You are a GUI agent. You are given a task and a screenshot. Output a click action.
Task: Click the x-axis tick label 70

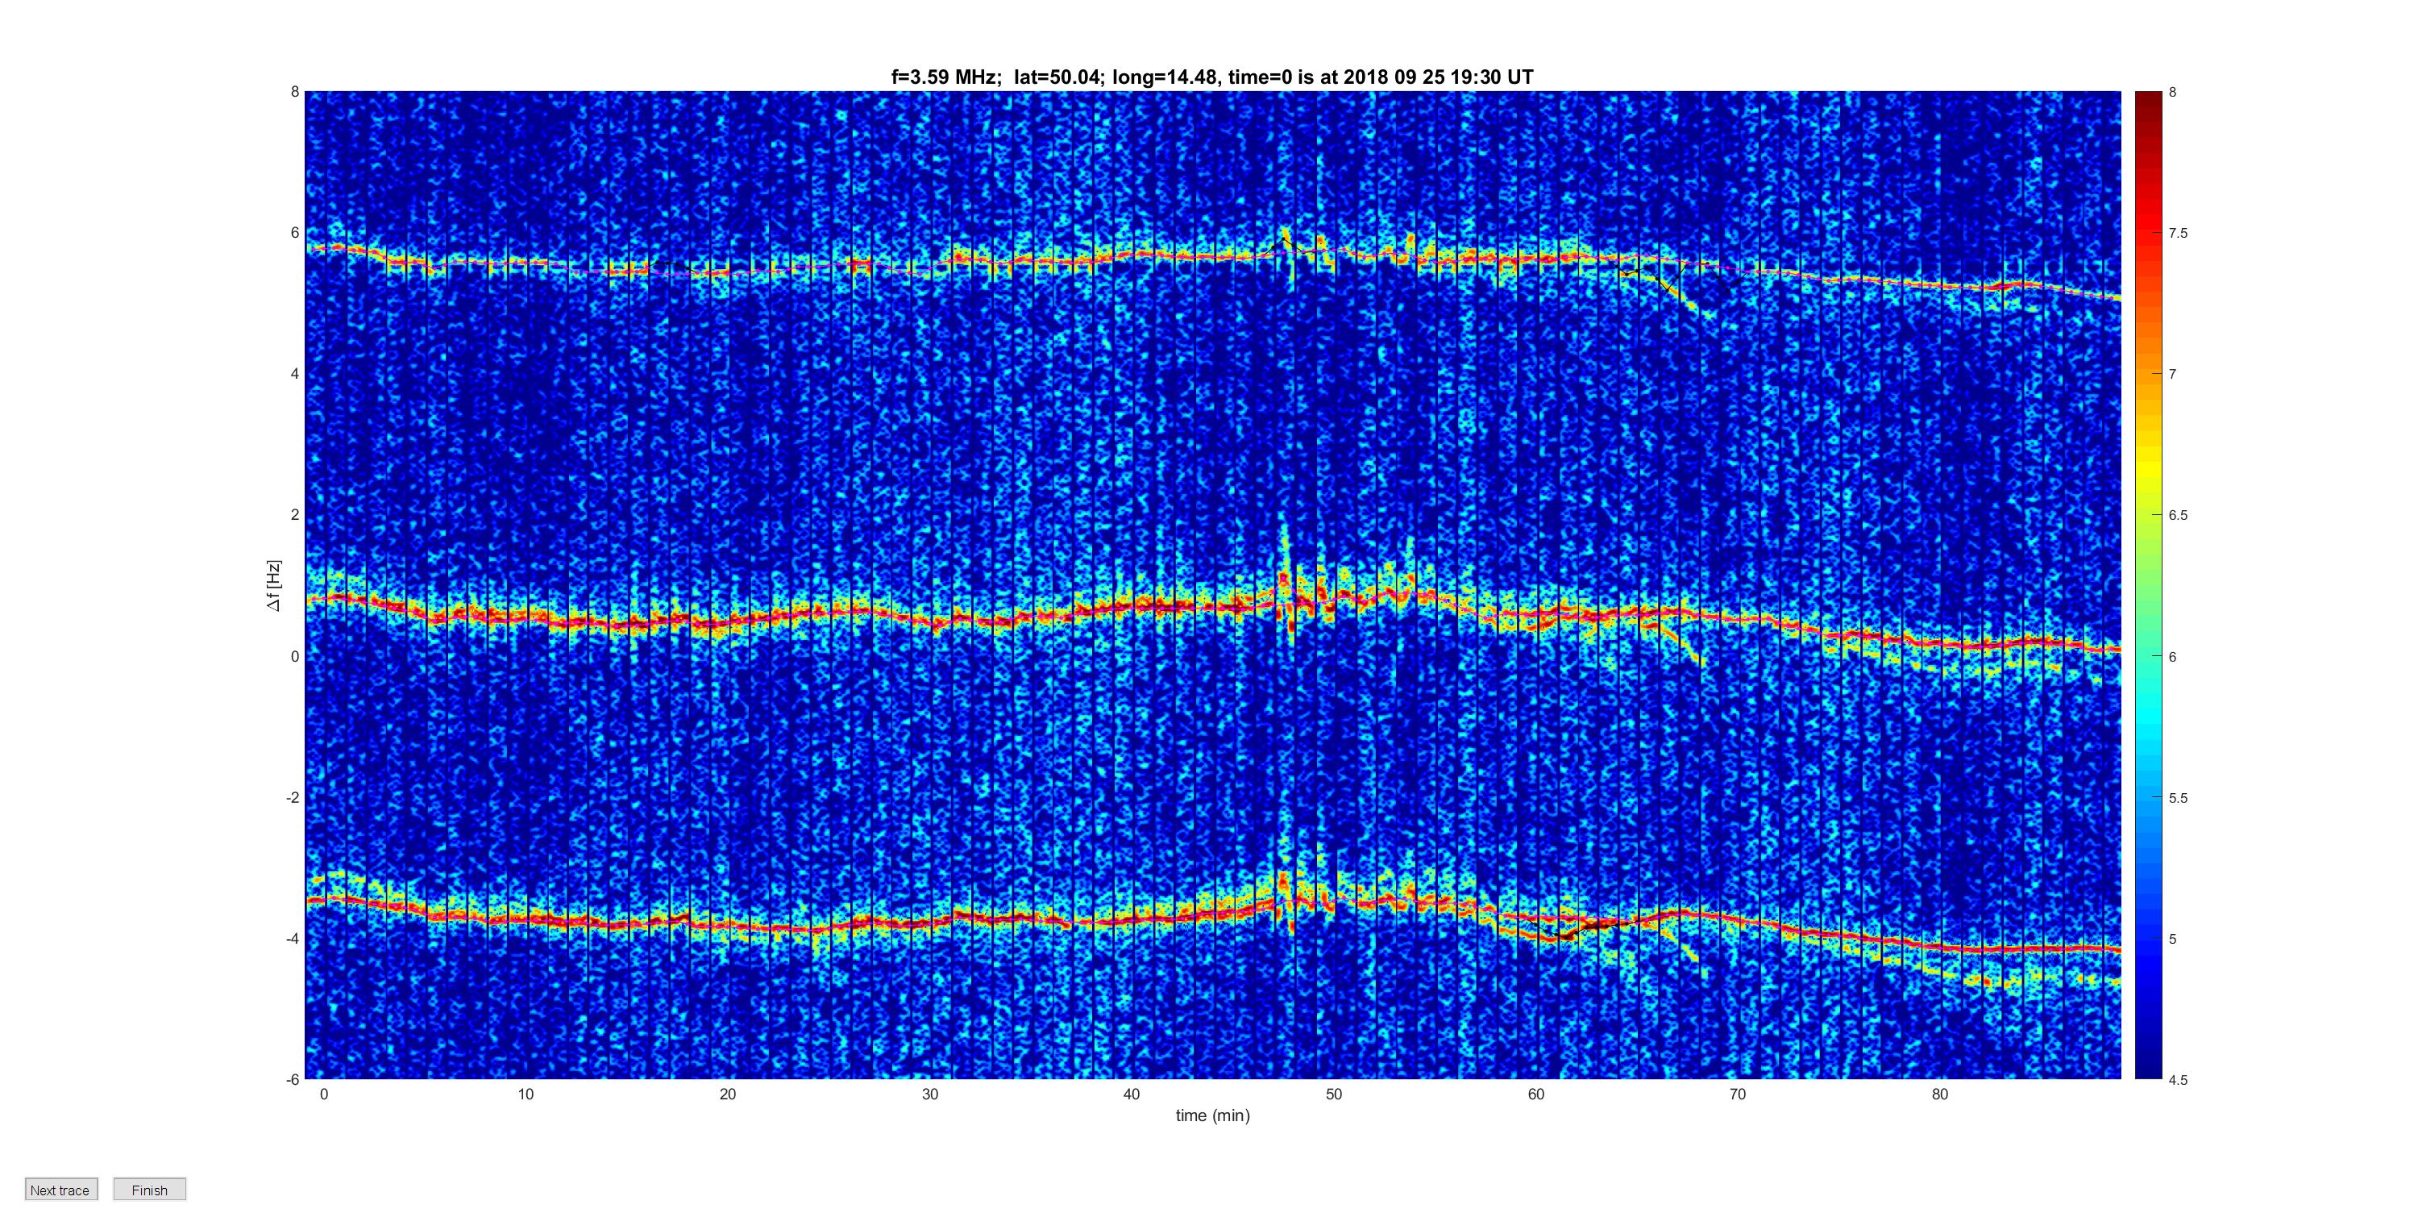coord(1738,1094)
